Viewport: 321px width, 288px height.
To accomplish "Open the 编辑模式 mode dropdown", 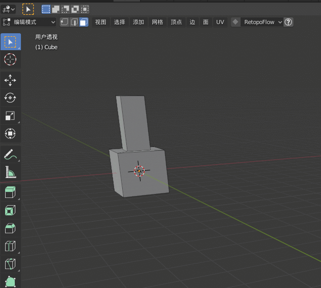I will [29, 22].
